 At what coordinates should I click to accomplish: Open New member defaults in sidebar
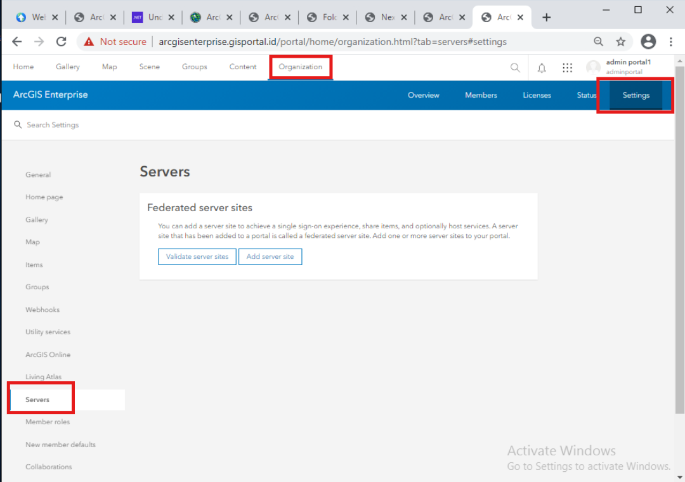click(x=60, y=445)
